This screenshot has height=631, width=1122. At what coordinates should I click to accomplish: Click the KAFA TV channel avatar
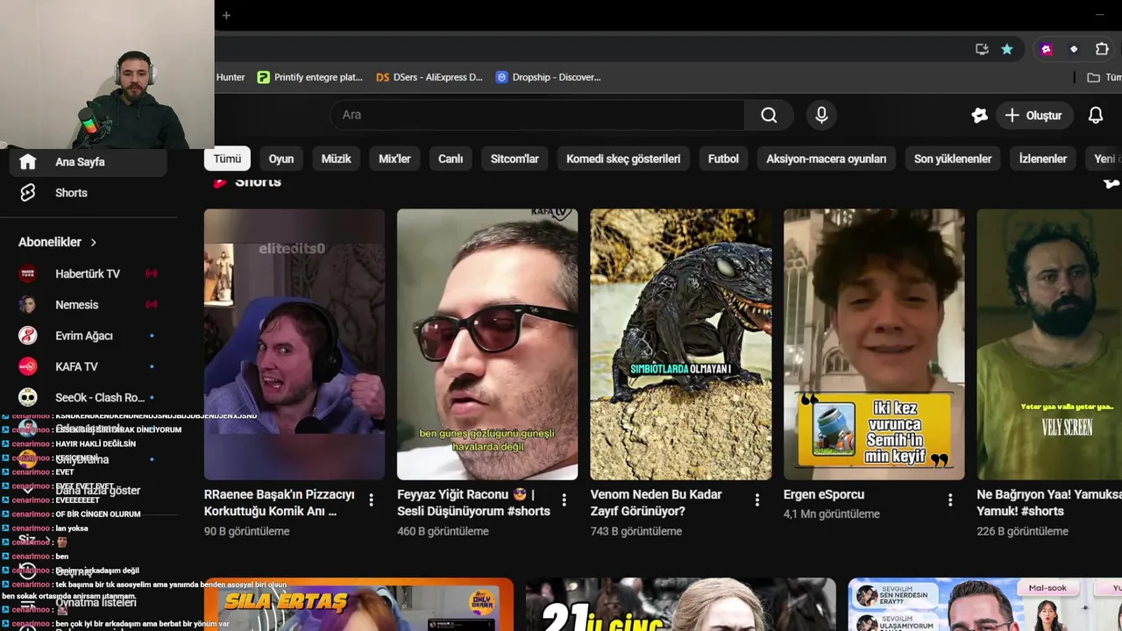click(28, 366)
